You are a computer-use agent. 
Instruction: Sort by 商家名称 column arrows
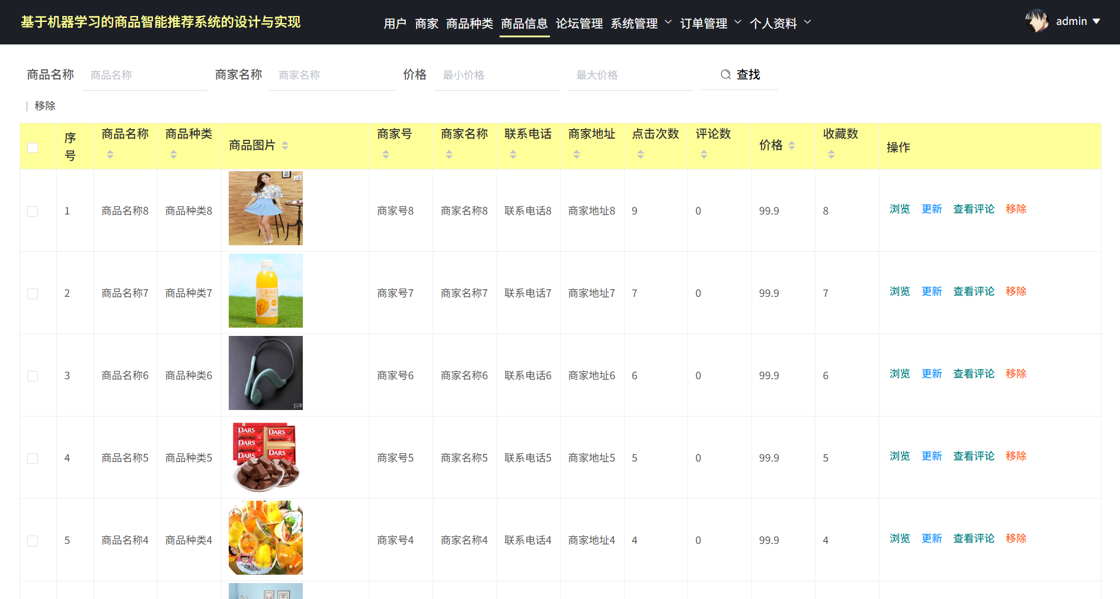(x=449, y=155)
